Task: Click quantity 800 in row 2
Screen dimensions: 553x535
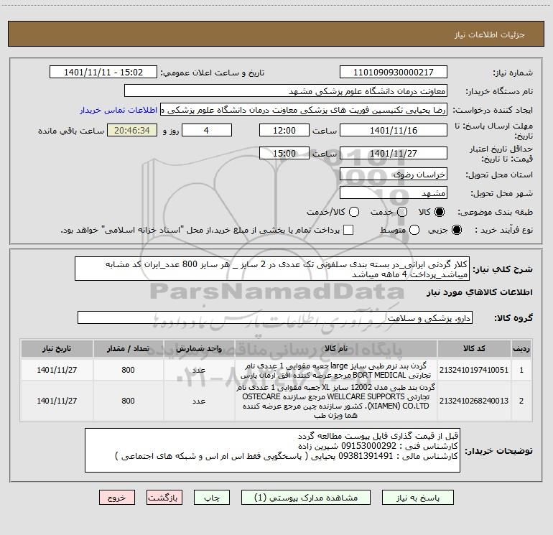Action: [128, 401]
